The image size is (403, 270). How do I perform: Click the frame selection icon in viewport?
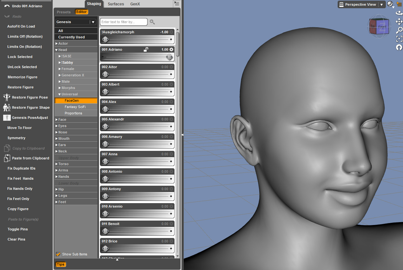399,39
